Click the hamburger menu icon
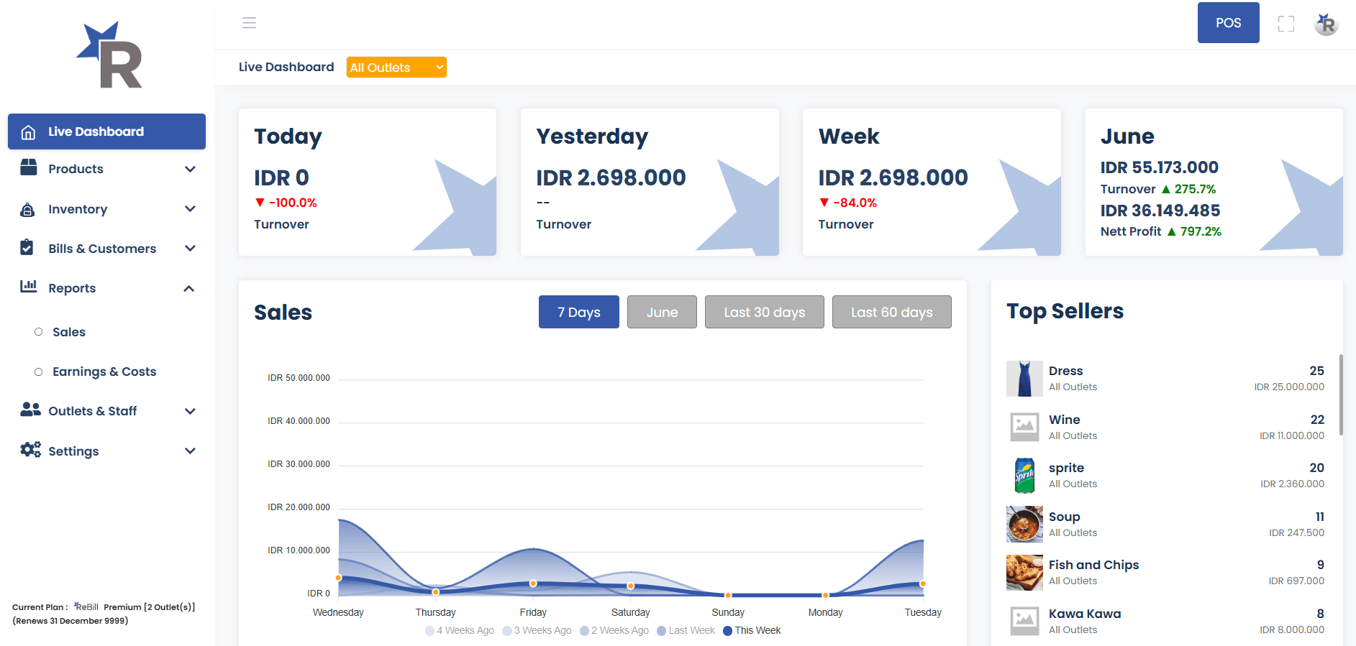This screenshot has height=646, width=1356. [x=249, y=23]
